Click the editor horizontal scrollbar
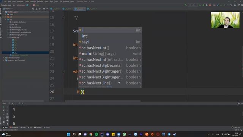 (x=103, y=101)
